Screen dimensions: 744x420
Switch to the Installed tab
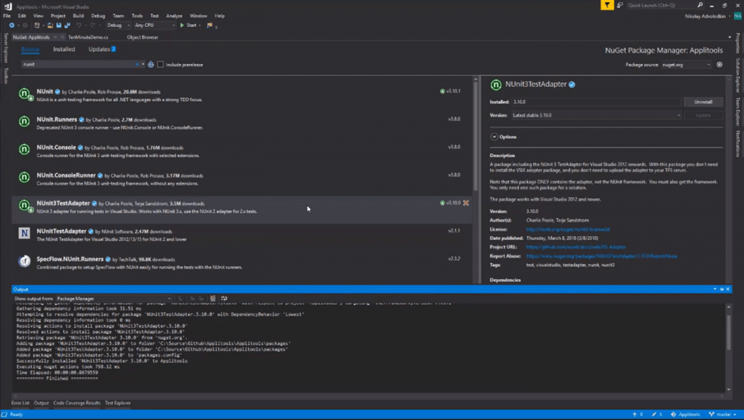pyautogui.click(x=64, y=50)
